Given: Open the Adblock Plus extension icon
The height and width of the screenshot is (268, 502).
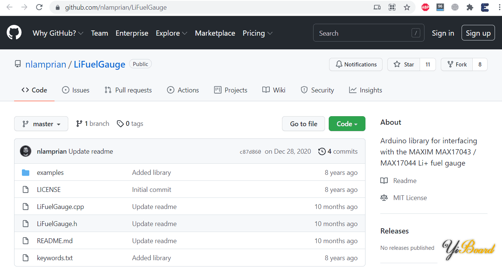Looking at the screenshot, I should [x=425, y=7].
